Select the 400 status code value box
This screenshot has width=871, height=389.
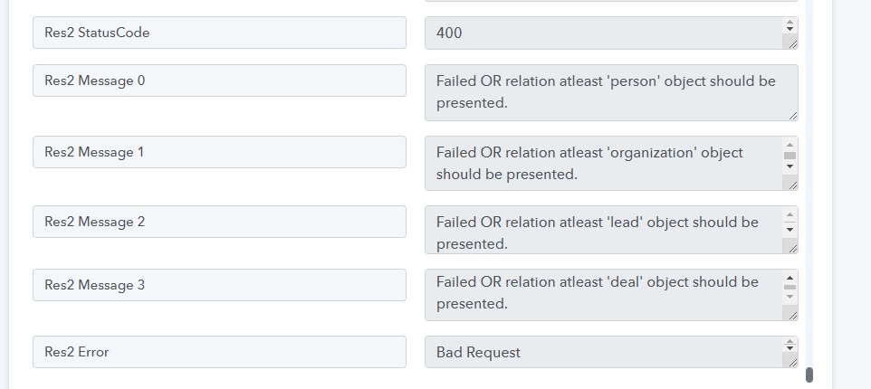click(x=611, y=33)
